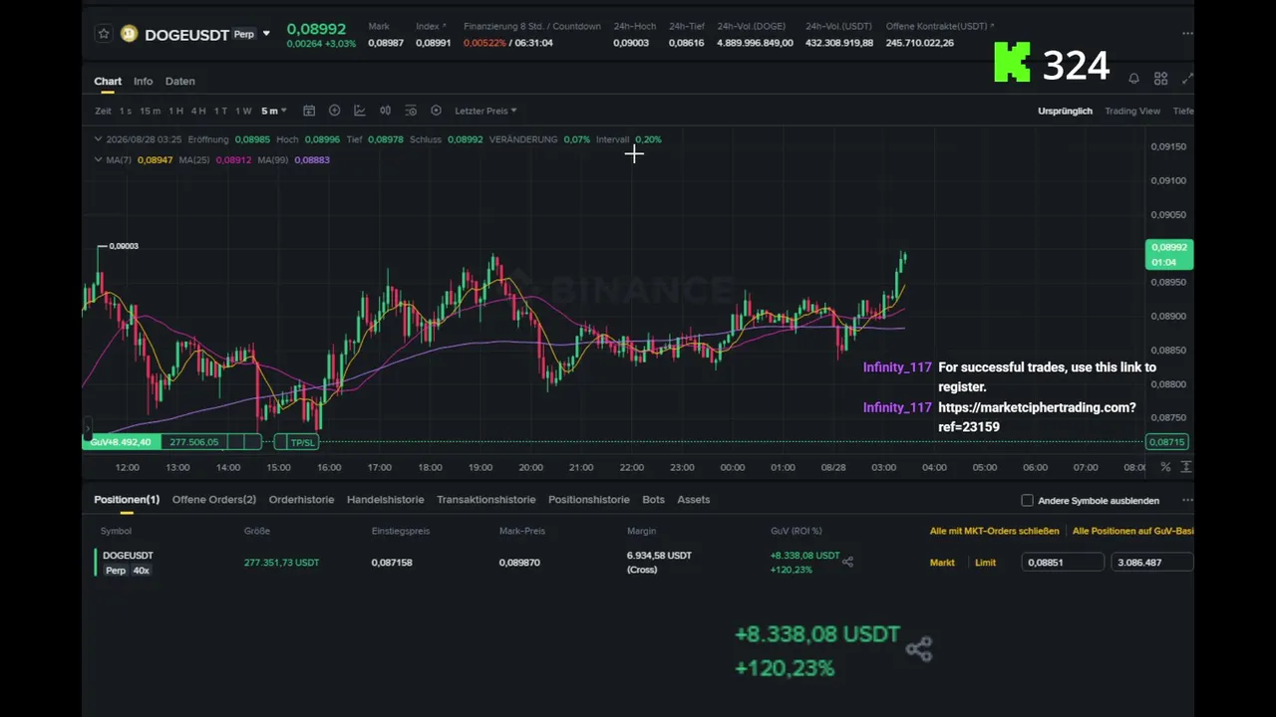Screen dimensions: 1276x717
Task: Click the Größe value 277.351,73 USDT
Action: (282, 563)
